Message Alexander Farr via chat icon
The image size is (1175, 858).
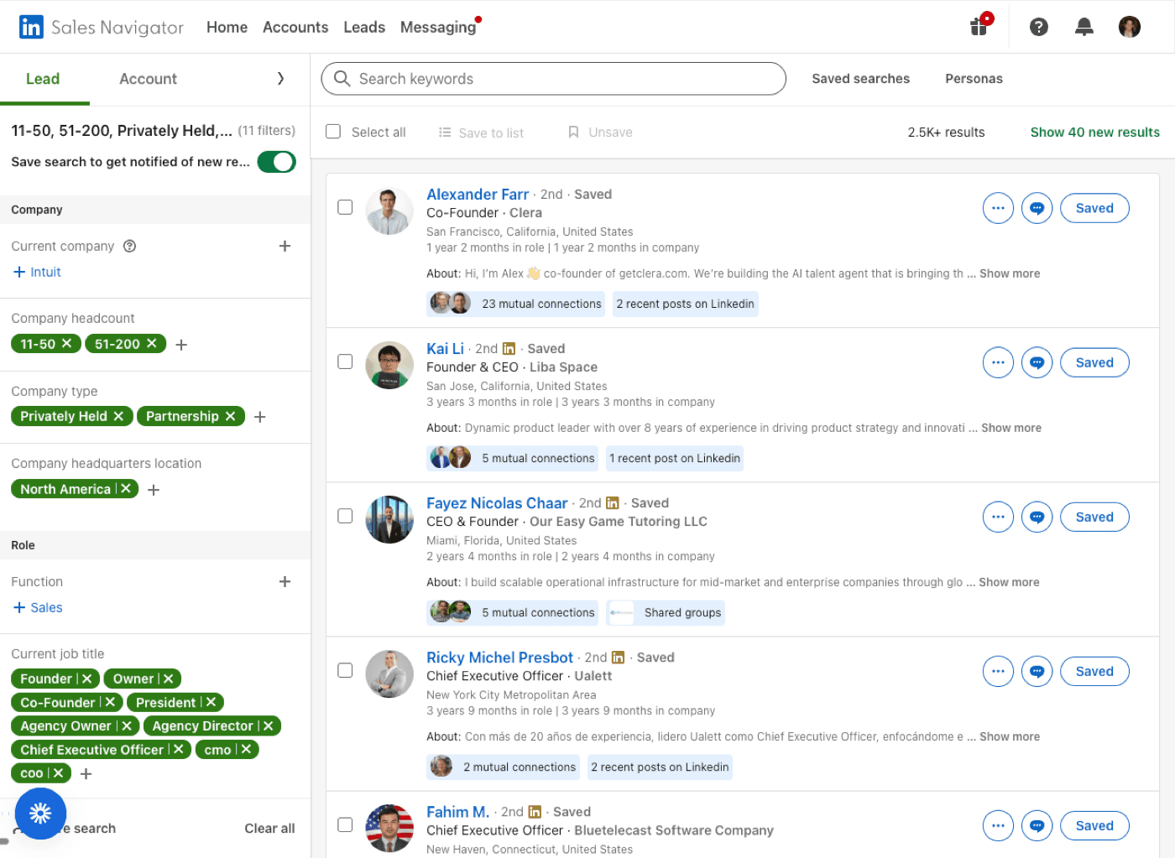pos(1037,208)
